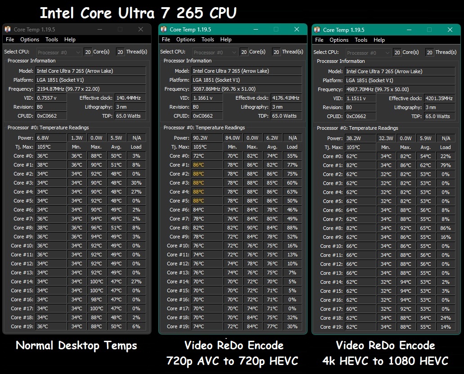Open Help menu in left Core Temp window
Viewport: 464px width, 374px height.
click(70, 40)
